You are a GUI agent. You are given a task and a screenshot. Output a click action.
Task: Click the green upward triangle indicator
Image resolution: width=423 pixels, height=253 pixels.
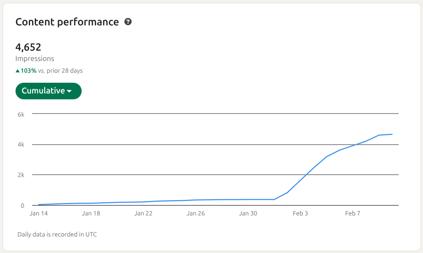coord(18,70)
